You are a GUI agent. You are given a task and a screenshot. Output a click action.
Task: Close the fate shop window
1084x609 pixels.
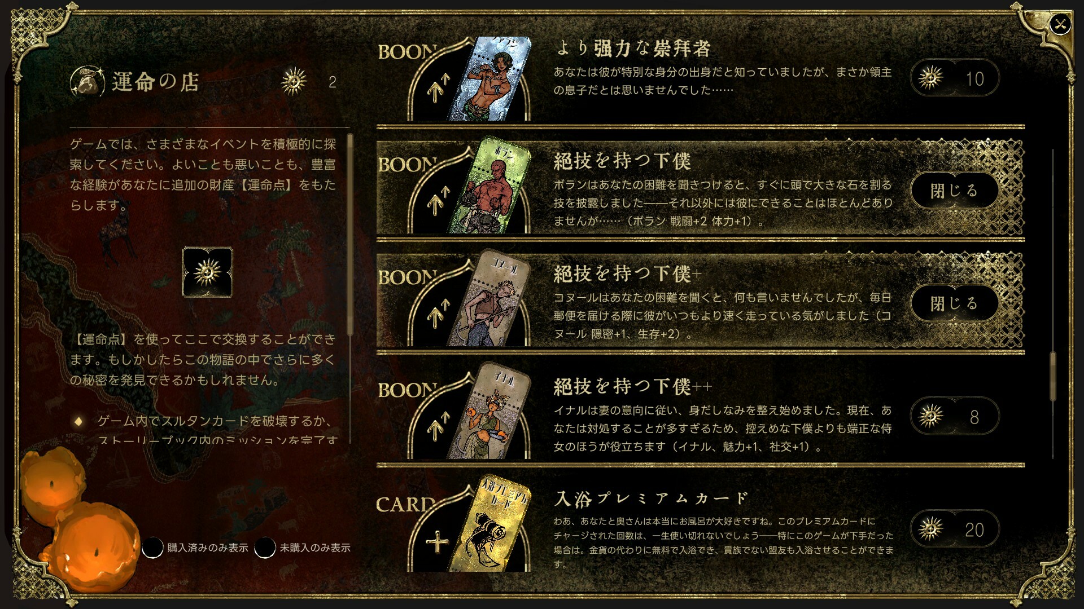tap(1060, 24)
